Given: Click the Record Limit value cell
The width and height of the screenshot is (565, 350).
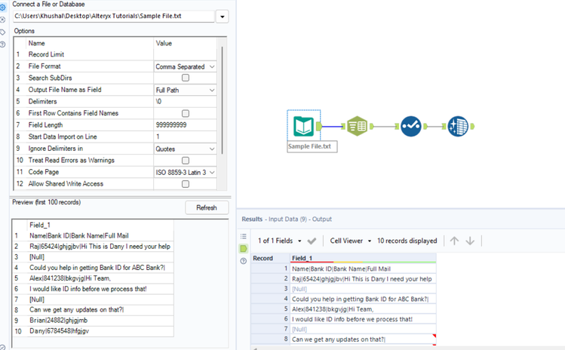Looking at the screenshot, I should [x=186, y=54].
